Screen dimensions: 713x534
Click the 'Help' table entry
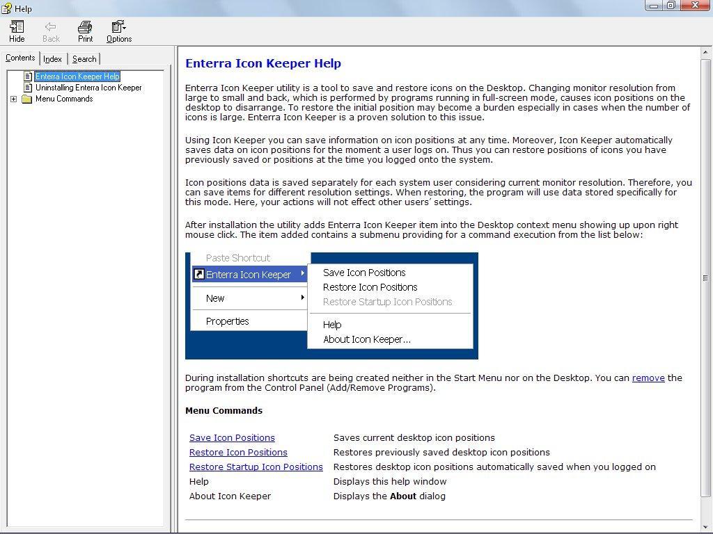tap(198, 481)
